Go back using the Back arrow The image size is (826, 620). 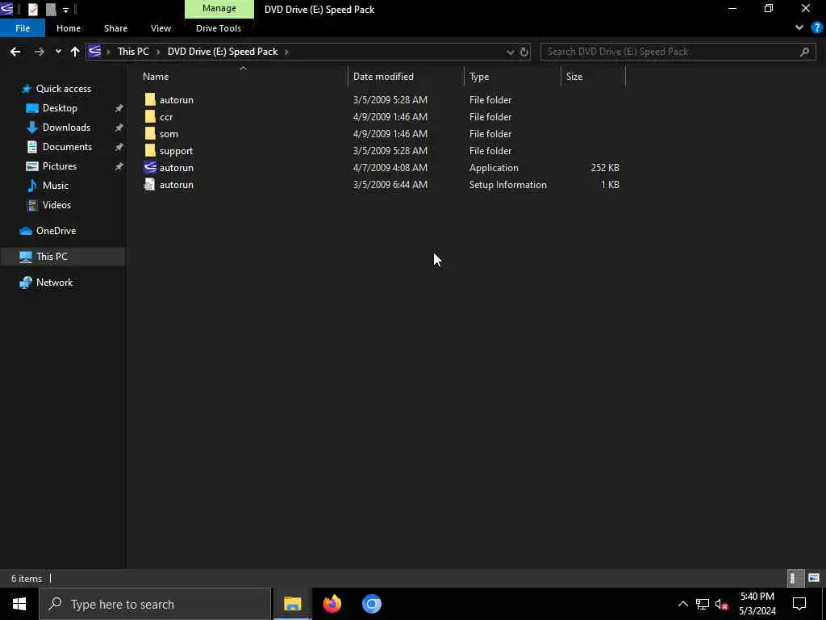tap(15, 52)
